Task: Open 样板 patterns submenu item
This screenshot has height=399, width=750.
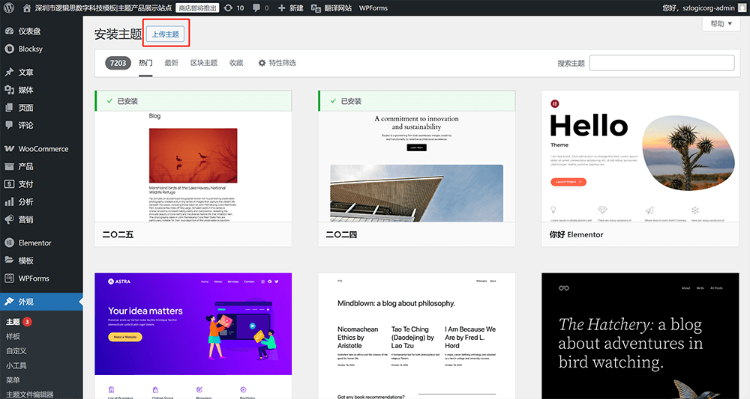Action: (x=13, y=336)
